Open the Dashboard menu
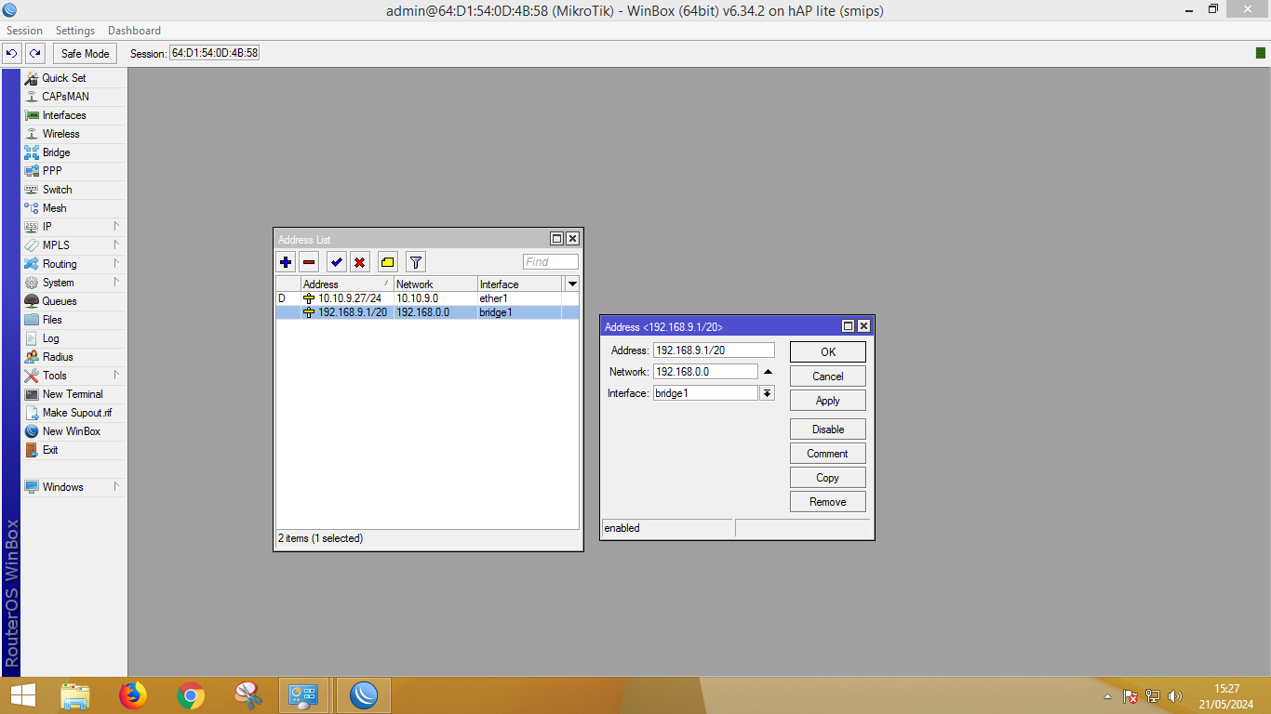Image resolution: width=1271 pixels, height=714 pixels. coord(134,31)
